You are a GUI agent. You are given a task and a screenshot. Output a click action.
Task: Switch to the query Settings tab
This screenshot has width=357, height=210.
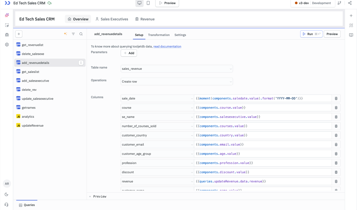click(180, 35)
